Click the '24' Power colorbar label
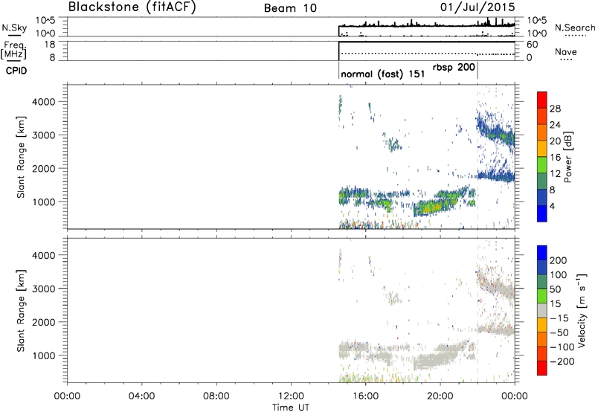Screen dimensions: 595x412 pos(555,125)
